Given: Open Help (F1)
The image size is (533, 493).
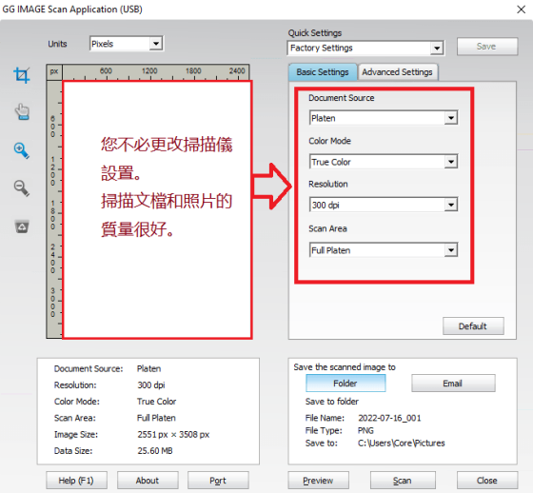Looking at the screenshot, I should (x=76, y=480).
